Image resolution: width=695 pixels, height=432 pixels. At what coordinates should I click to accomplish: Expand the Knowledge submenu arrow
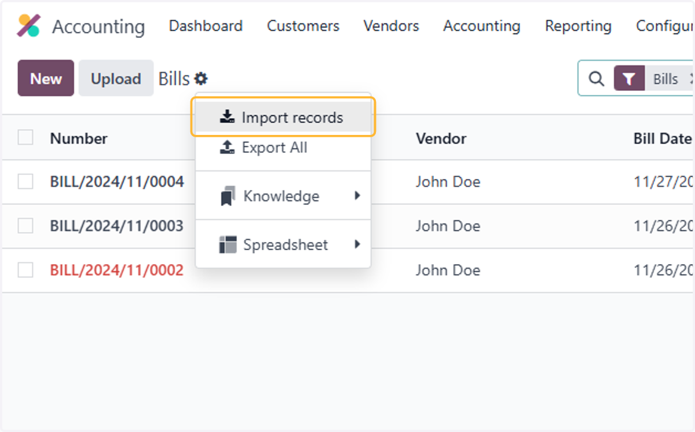click(x=357, y=196)
